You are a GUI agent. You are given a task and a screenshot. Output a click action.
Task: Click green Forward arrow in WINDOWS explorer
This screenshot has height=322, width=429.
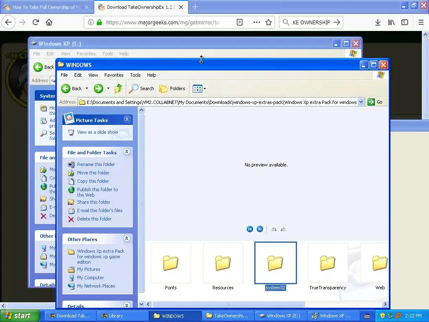[98, 88]
